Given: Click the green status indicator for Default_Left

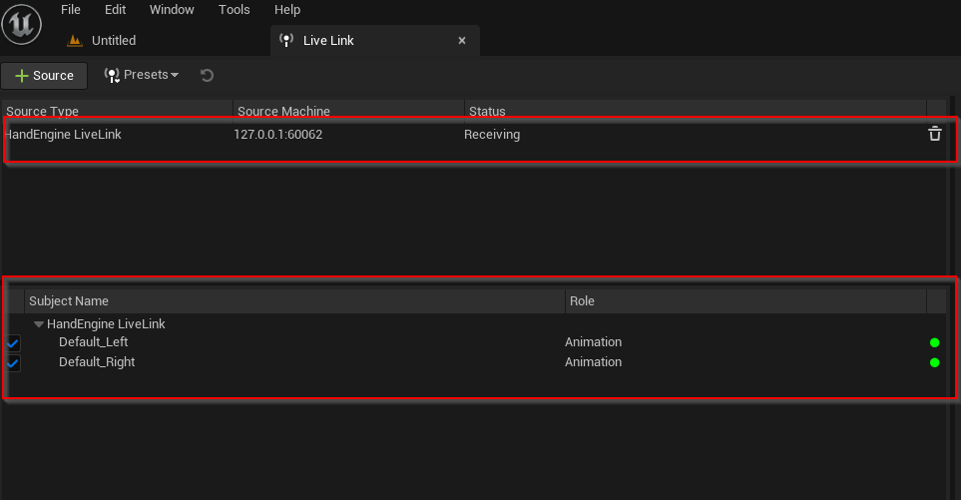Looking at the screenshot, I should [x=935, y=342].
